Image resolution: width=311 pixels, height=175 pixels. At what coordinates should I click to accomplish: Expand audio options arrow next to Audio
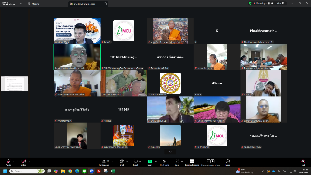point(13,161)
